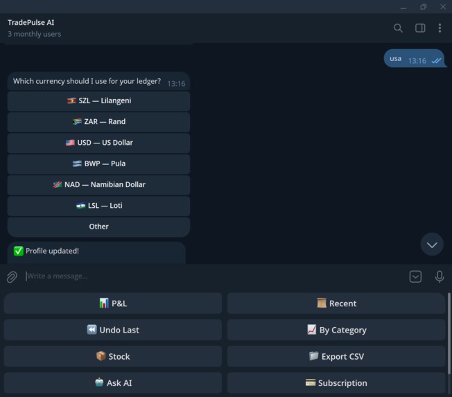Open By Category breakdown
Viewport: 452px width, 397px height.
[336, 330]
